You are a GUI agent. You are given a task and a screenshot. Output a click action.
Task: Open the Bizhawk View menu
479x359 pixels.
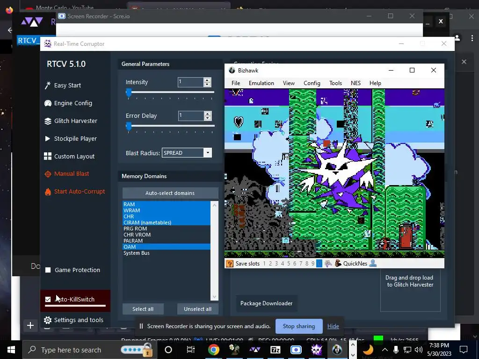289,83
